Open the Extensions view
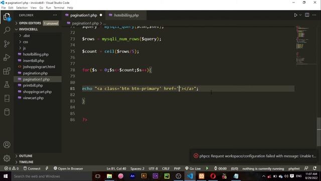This screenshot has width=321, height=181. [x=7, y=71]
